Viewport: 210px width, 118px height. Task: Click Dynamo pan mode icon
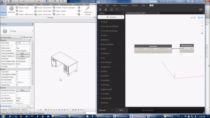(202, 33)
